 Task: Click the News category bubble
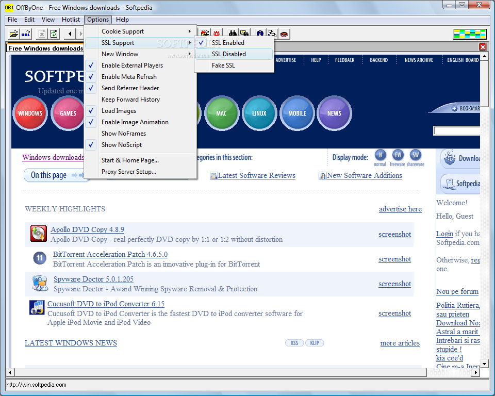click(334, 113)
